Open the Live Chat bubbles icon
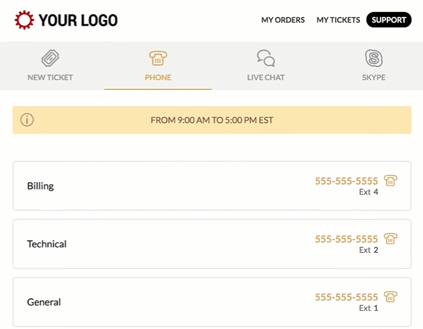This screenshot has width=423, height=329. point(266,58)
